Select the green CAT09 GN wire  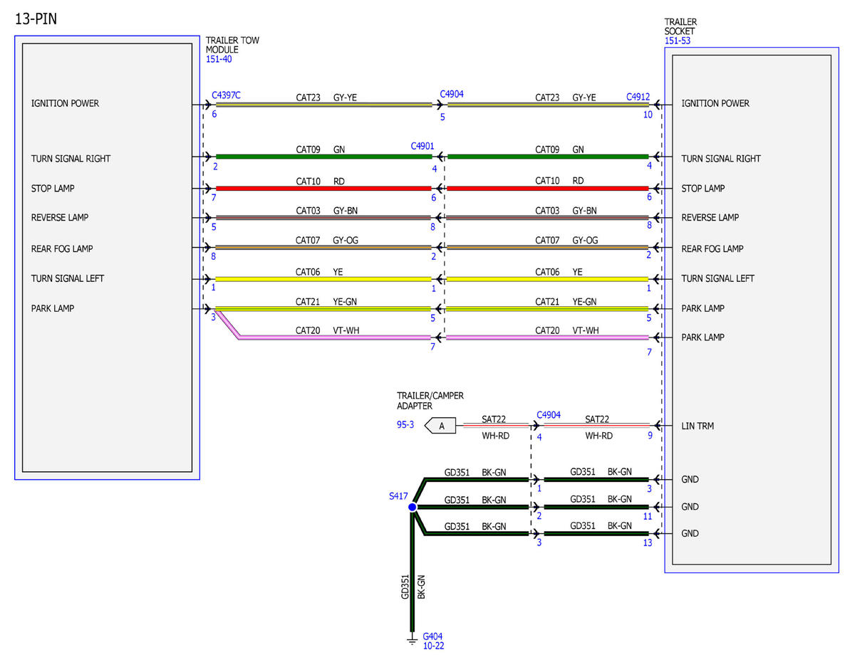tap(324, 157)
